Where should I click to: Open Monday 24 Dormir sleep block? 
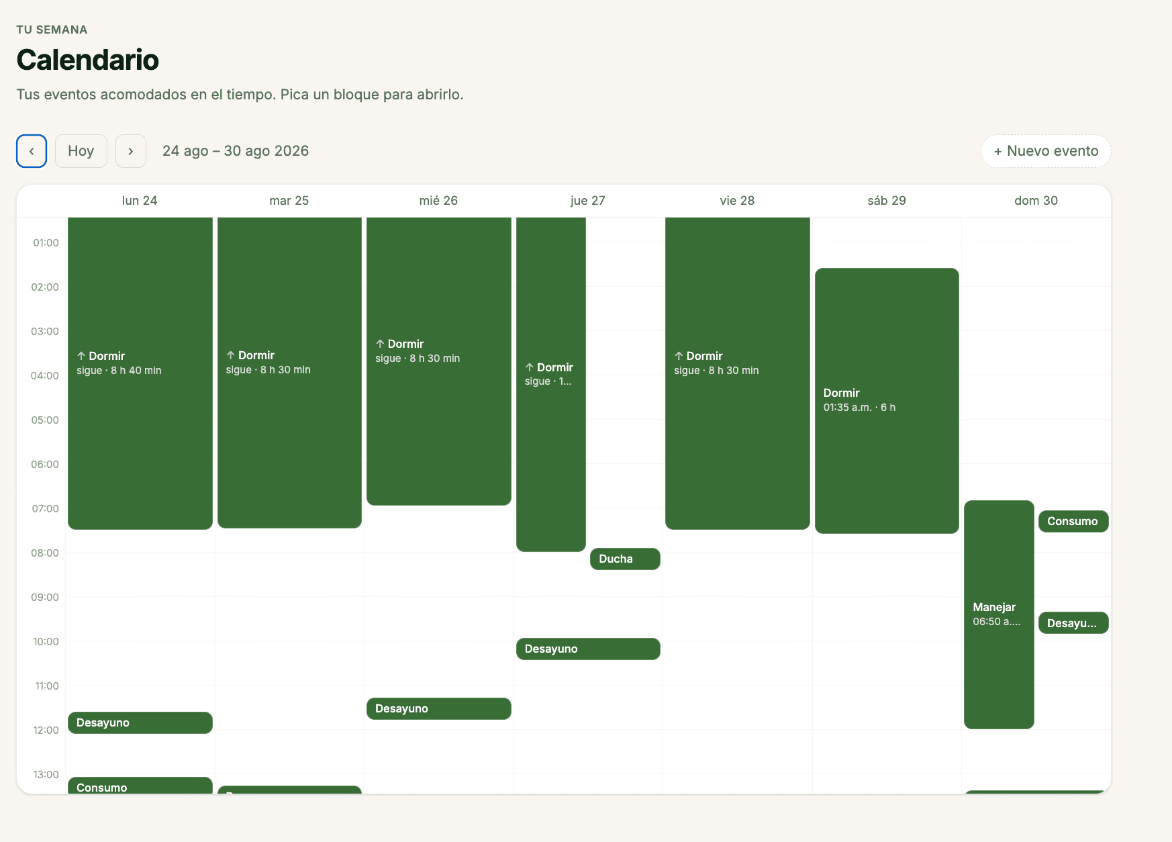pyautogui.click(x=140, y=373)
